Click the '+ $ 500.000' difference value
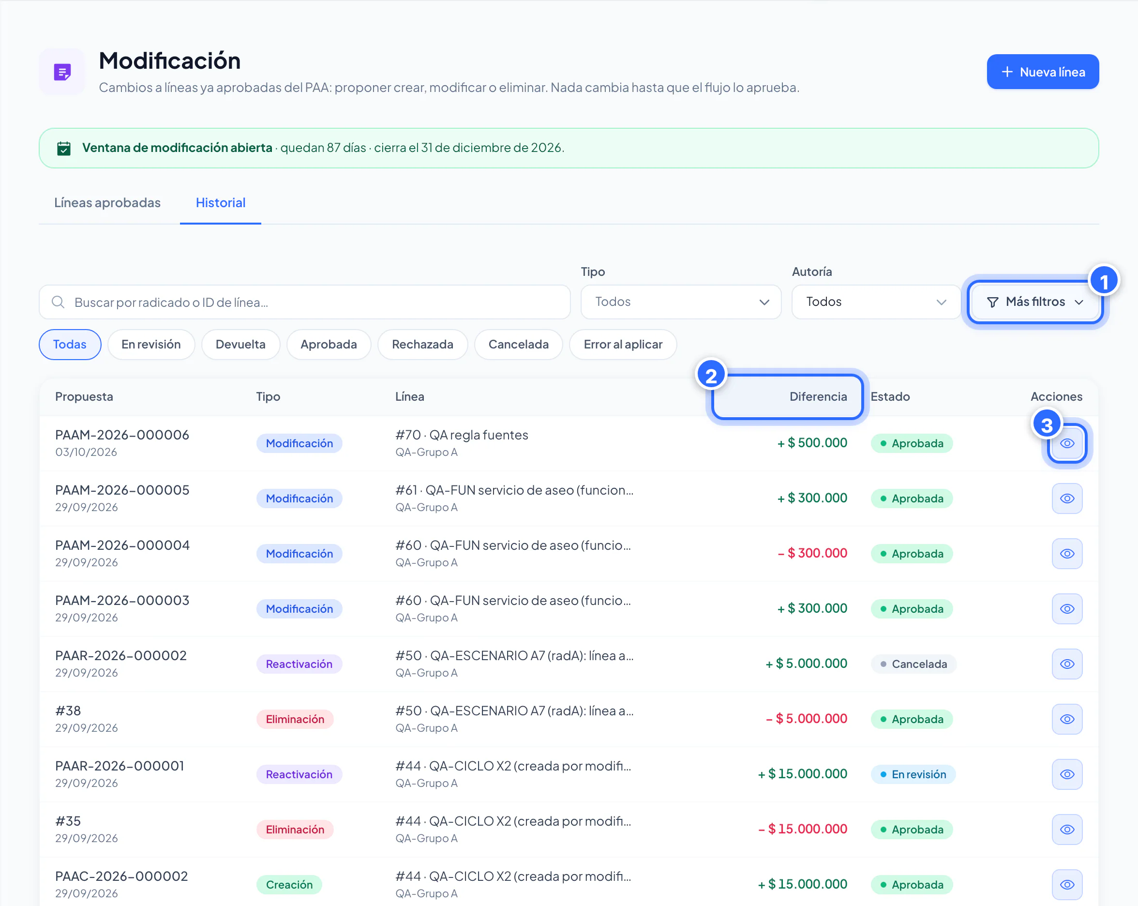1138x906 pixels. click(x=812, y=443)
